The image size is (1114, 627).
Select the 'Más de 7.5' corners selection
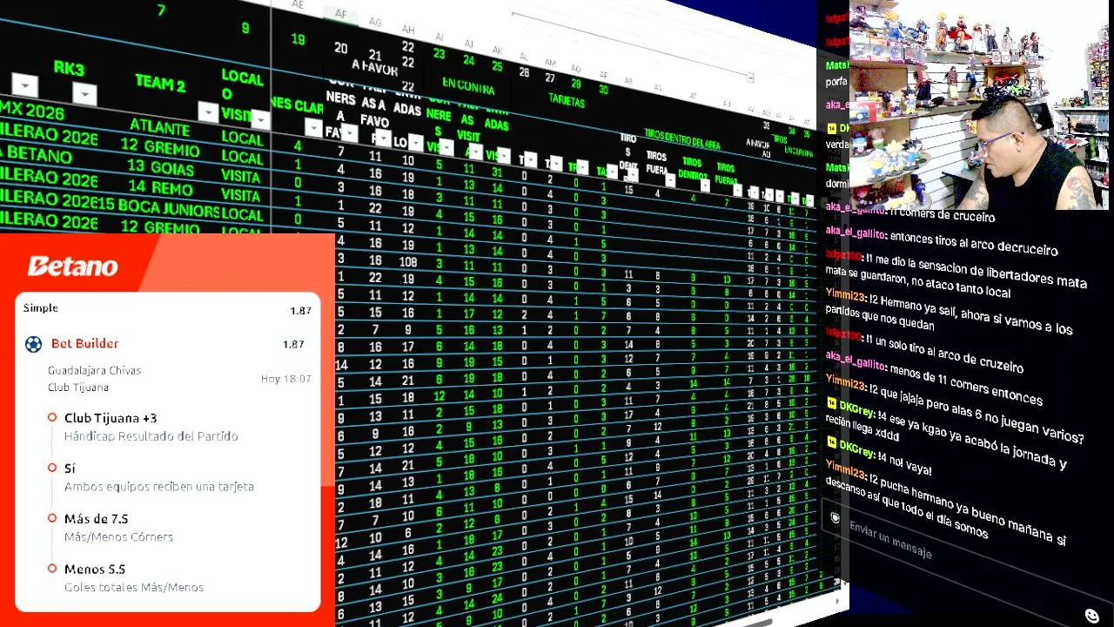coord(96,519)
